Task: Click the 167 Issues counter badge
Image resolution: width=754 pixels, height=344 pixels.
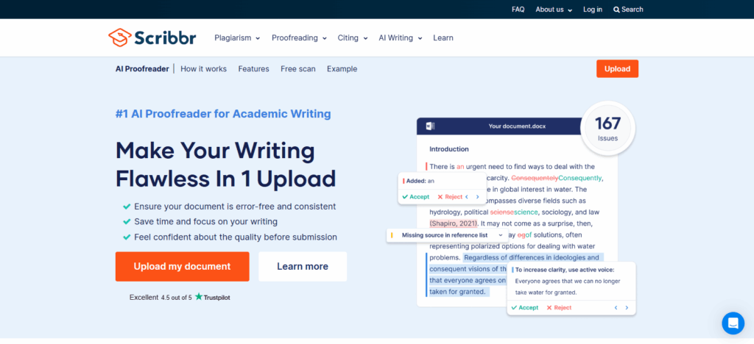Action: [x=607, y=128]
